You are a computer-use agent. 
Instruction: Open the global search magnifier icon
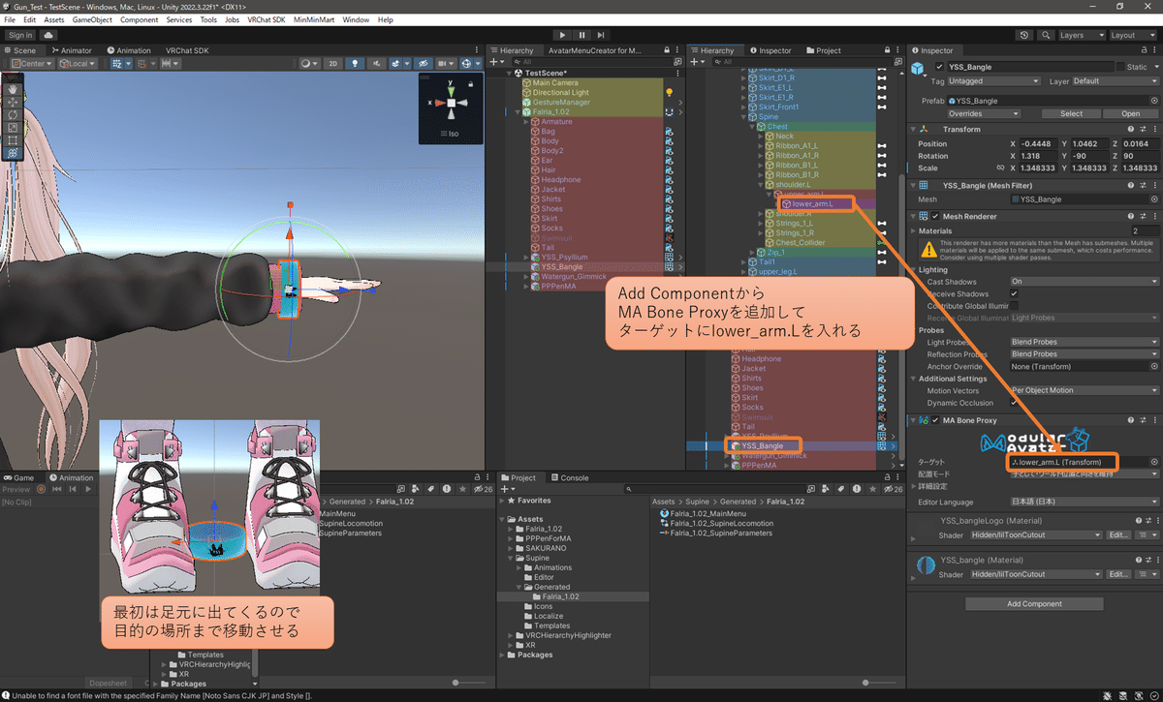pos(1045,35)
